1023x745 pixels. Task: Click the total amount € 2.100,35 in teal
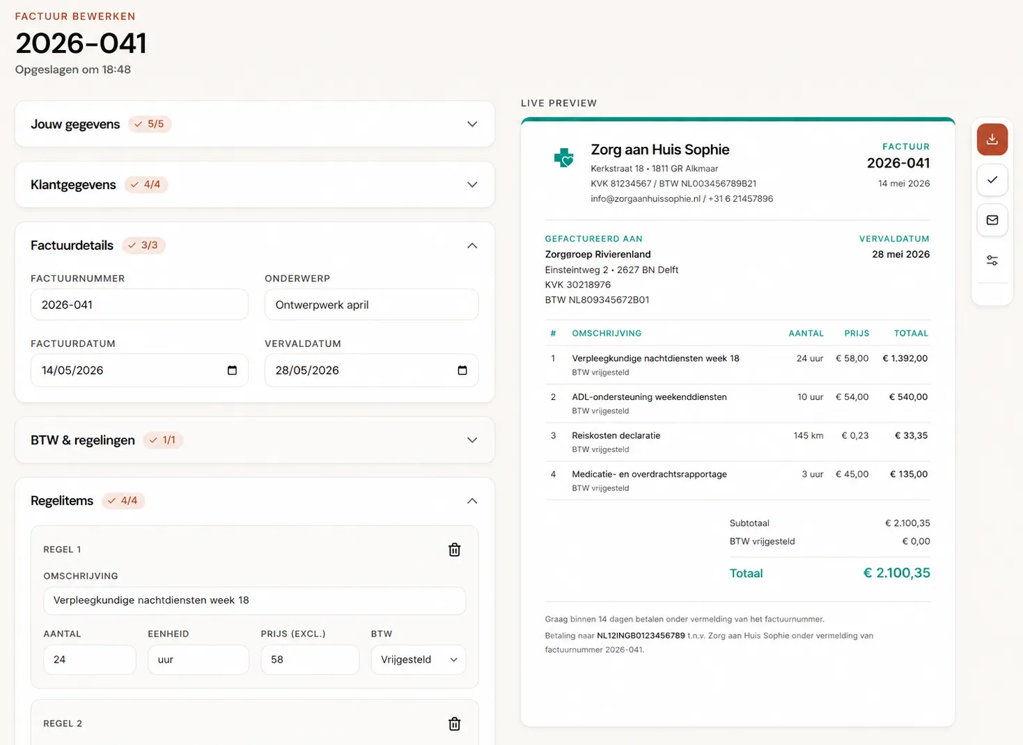897,572
